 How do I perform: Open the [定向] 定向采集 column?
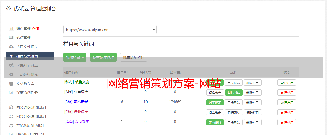[77, 122]
